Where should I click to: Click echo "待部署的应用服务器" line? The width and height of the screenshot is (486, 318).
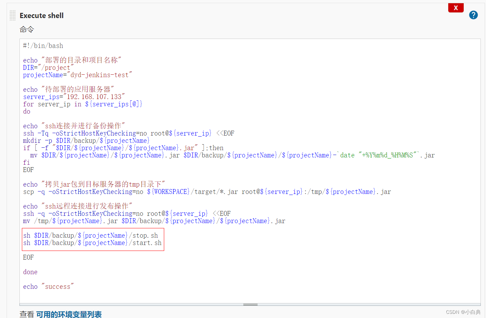pyautogui.click(x=68, y=90)
